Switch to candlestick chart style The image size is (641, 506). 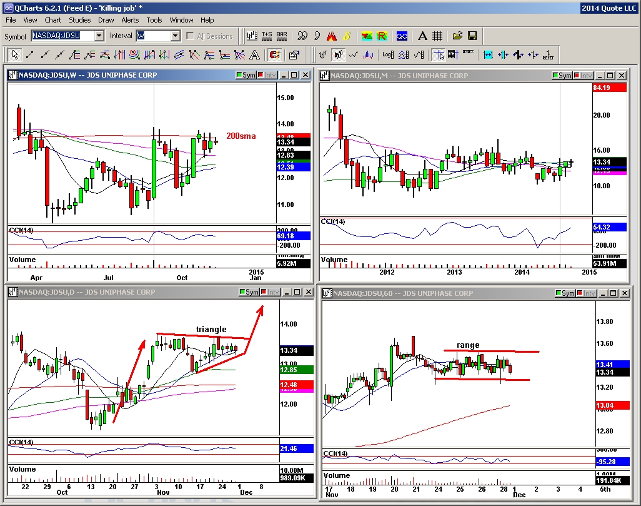point(338,54)
